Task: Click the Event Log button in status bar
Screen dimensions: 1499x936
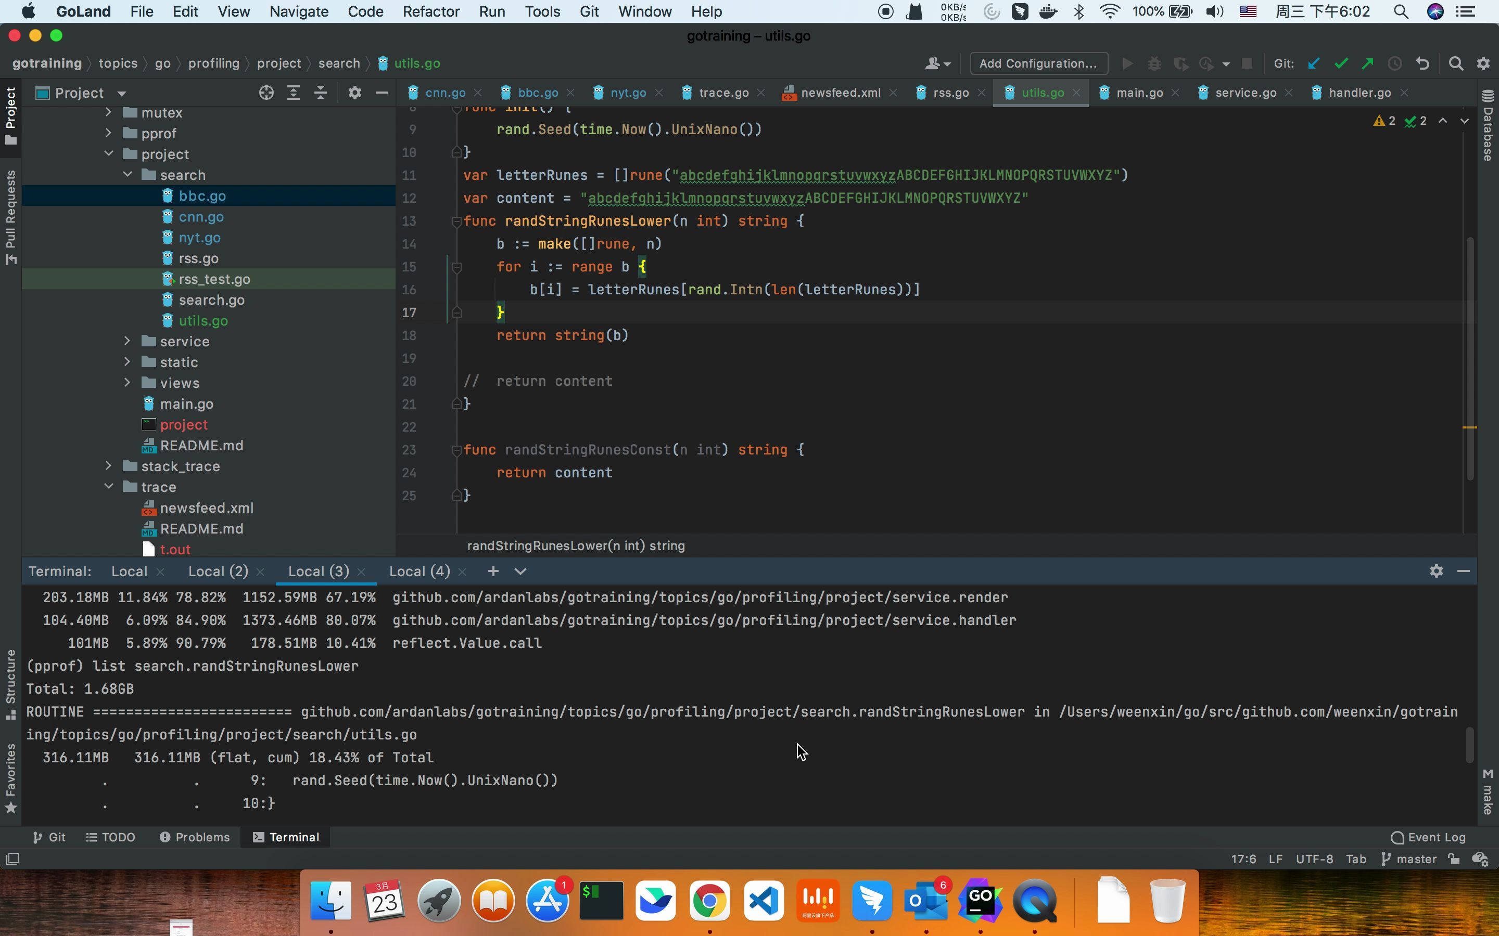Action: 1429,837
